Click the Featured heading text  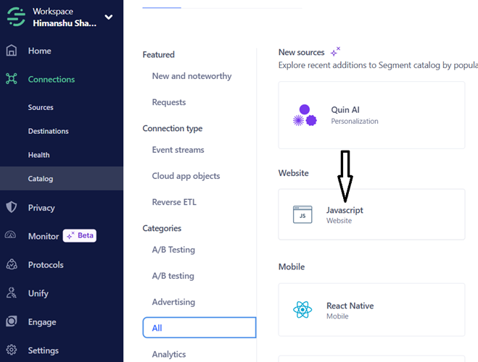click(159, 55)
